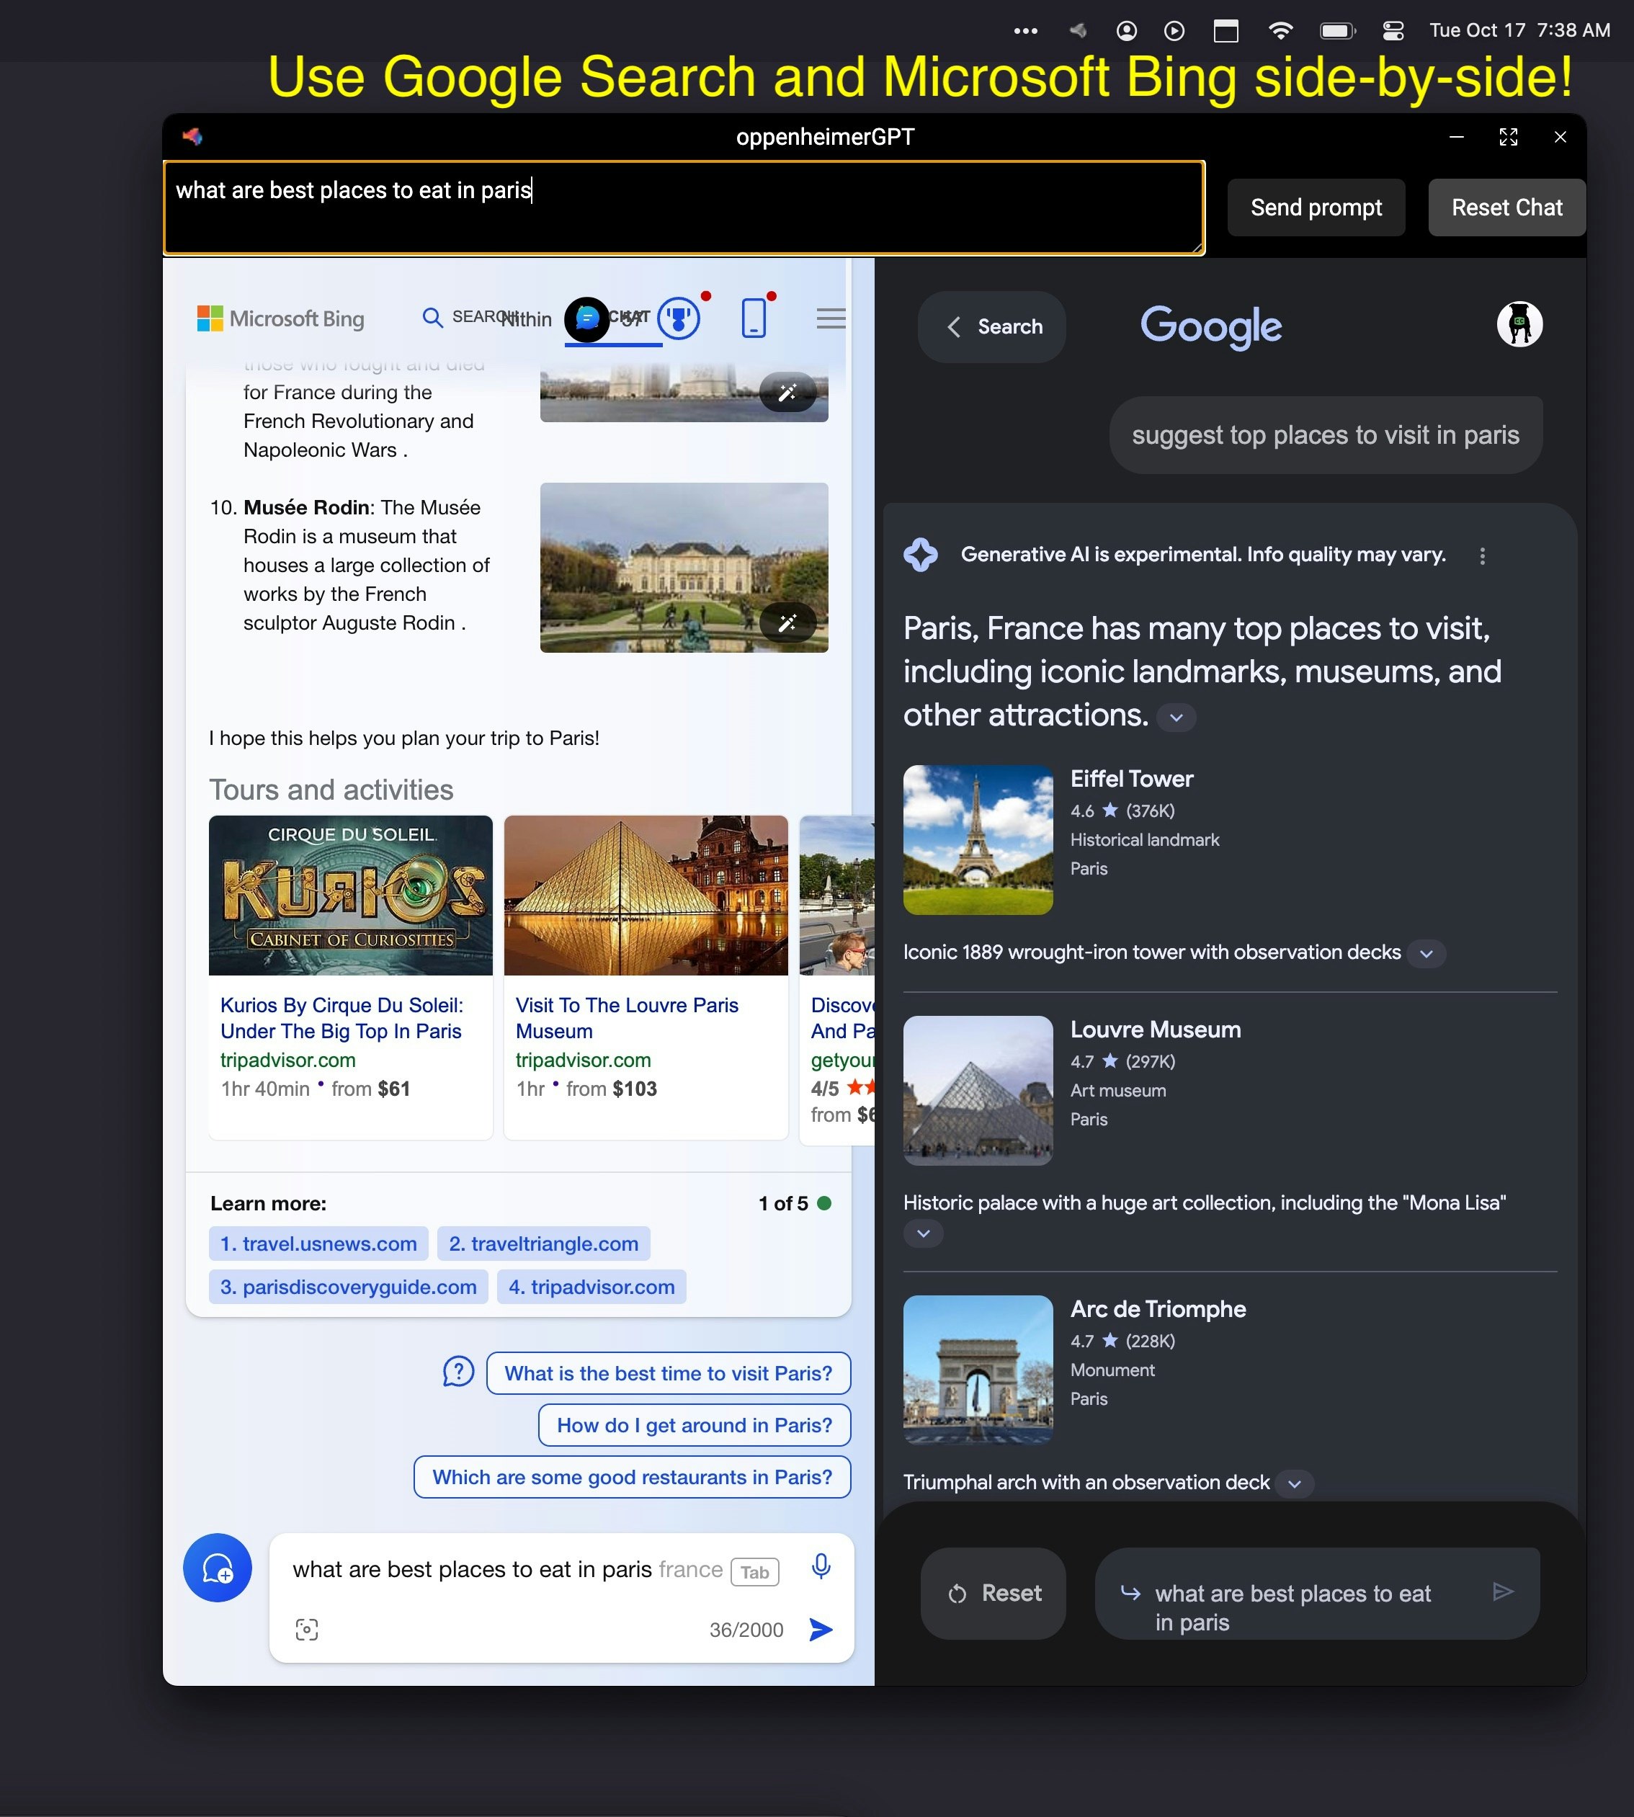Screen dimensions: 1634x1817
Task: Open the Bing mobile phone icon
Action: (754, 318)
